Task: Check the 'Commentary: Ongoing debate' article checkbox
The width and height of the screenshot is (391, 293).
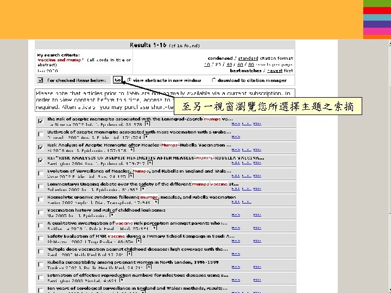Action: click(41, 186)
